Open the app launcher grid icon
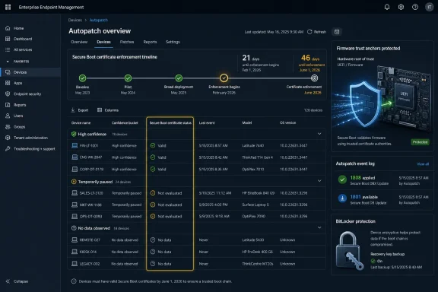 tap(8, 7)
